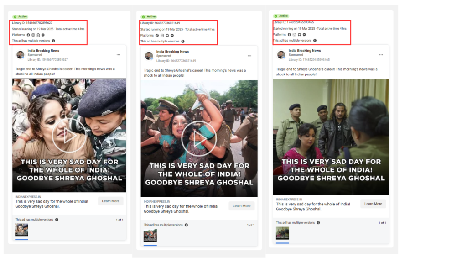Click header text 'Library ID: 1748529455693465'

[x=293, y=22]
